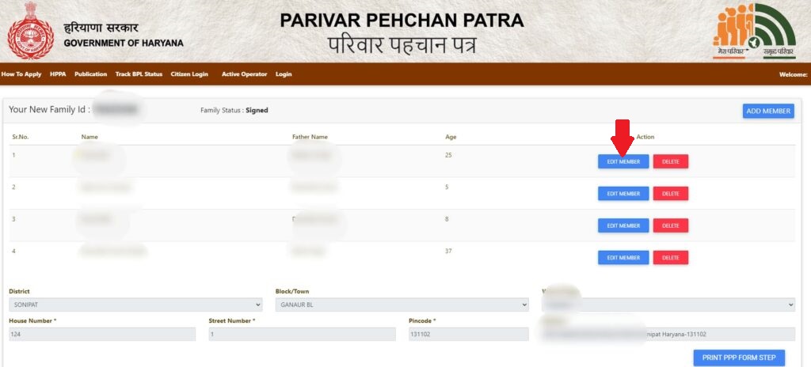Delete member in row 4 aged 37
Viewport: 811px width, 367px height.
tap(670, 257)
